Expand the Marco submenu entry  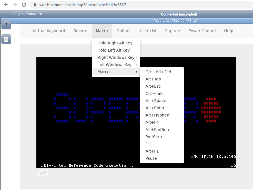click(116, 72)
